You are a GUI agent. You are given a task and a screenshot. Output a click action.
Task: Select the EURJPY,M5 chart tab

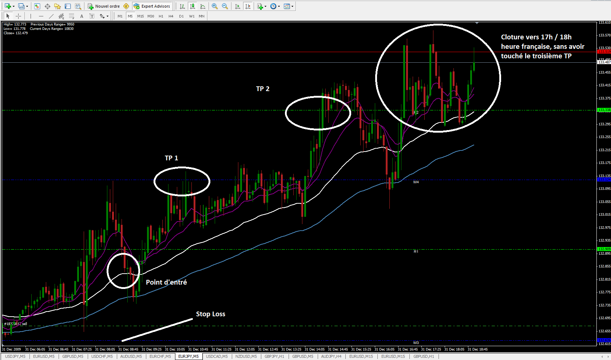(x=189, y=356)
